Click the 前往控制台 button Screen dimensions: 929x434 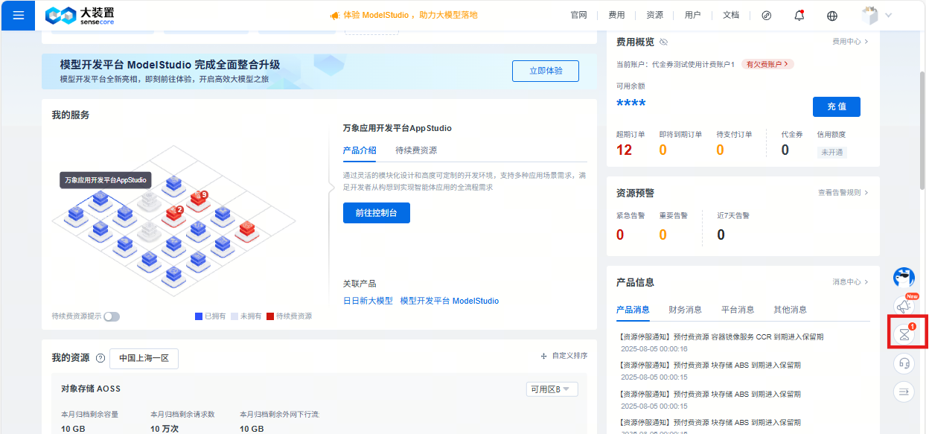click(376, 213)
